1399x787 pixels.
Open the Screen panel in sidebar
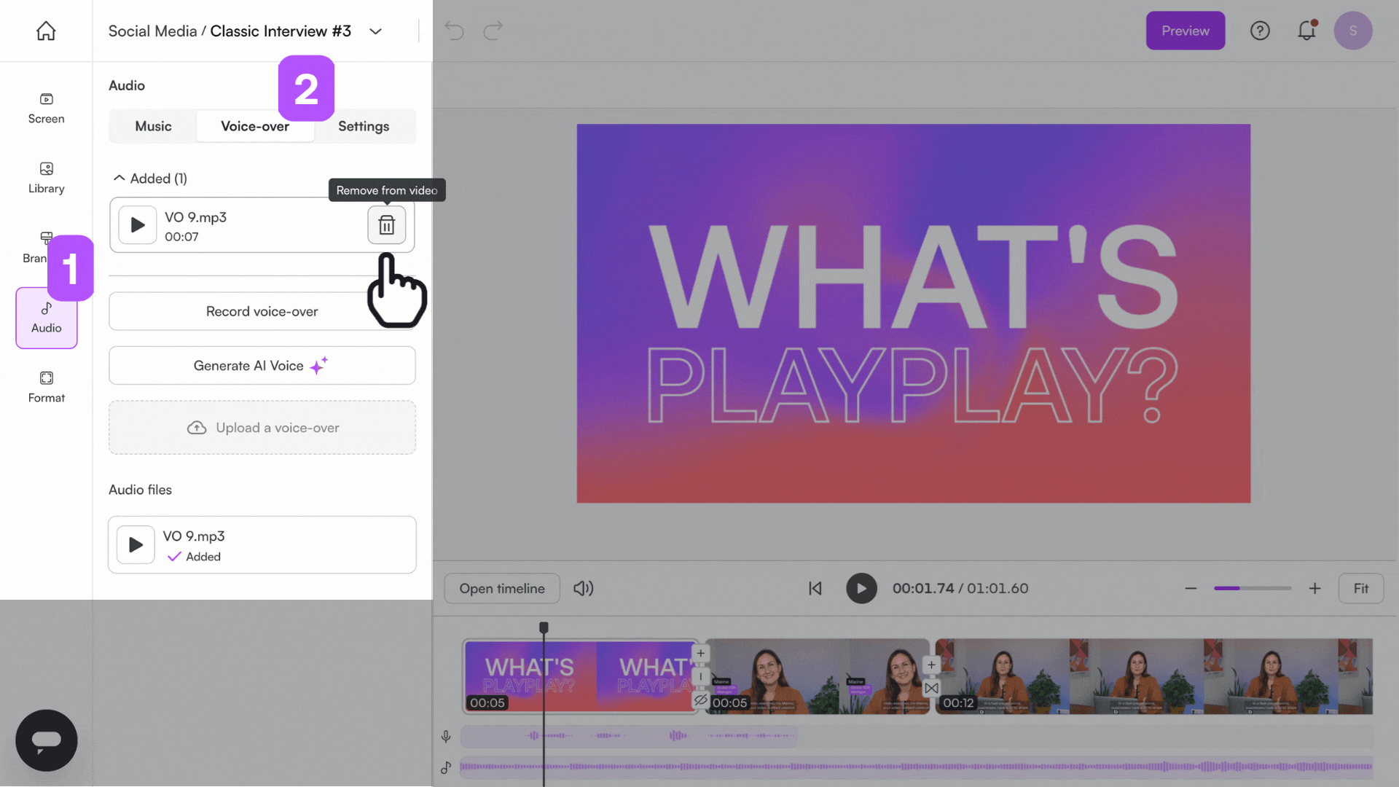(46, 108)
